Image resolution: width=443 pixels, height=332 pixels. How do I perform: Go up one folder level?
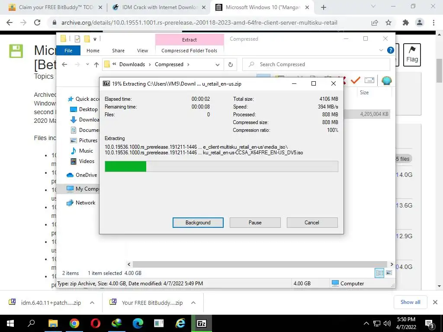(96, 65)
